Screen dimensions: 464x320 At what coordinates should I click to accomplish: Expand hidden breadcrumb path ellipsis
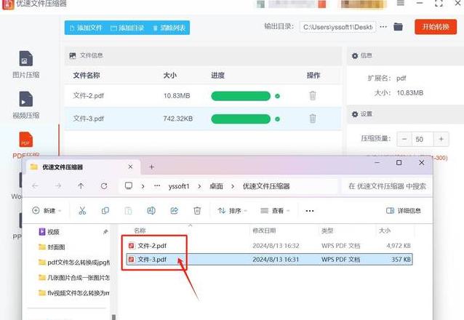157,186
